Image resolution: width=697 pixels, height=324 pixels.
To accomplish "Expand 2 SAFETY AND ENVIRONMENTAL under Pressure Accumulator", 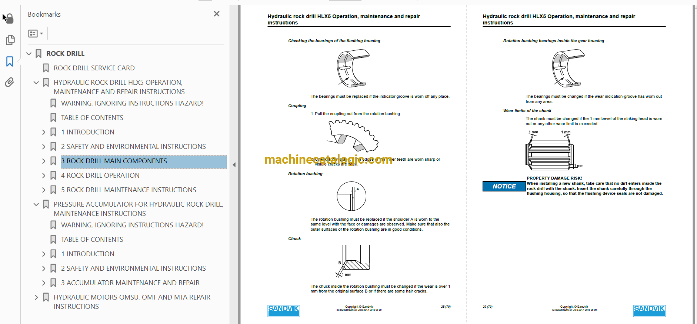I will (44, 268).
